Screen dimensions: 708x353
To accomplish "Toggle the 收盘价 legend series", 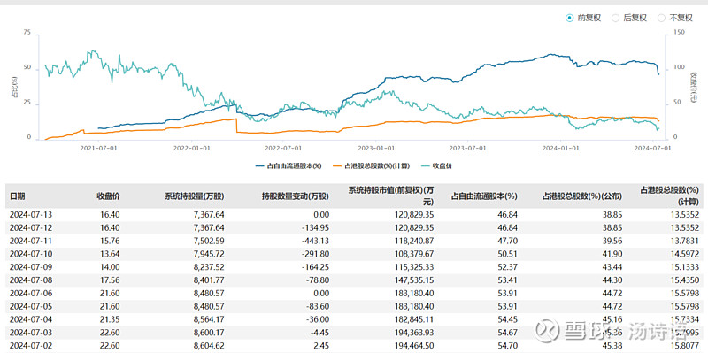I will [437, 165].
